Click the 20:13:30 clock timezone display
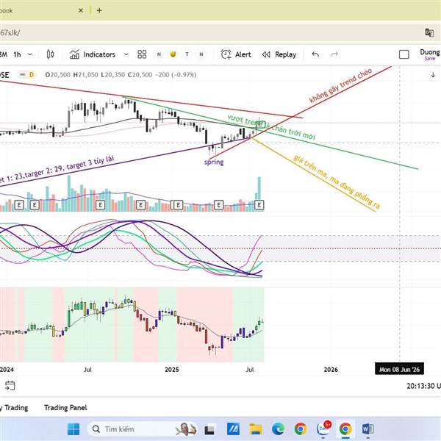441x441 pixels. click(x=423, y=386)
